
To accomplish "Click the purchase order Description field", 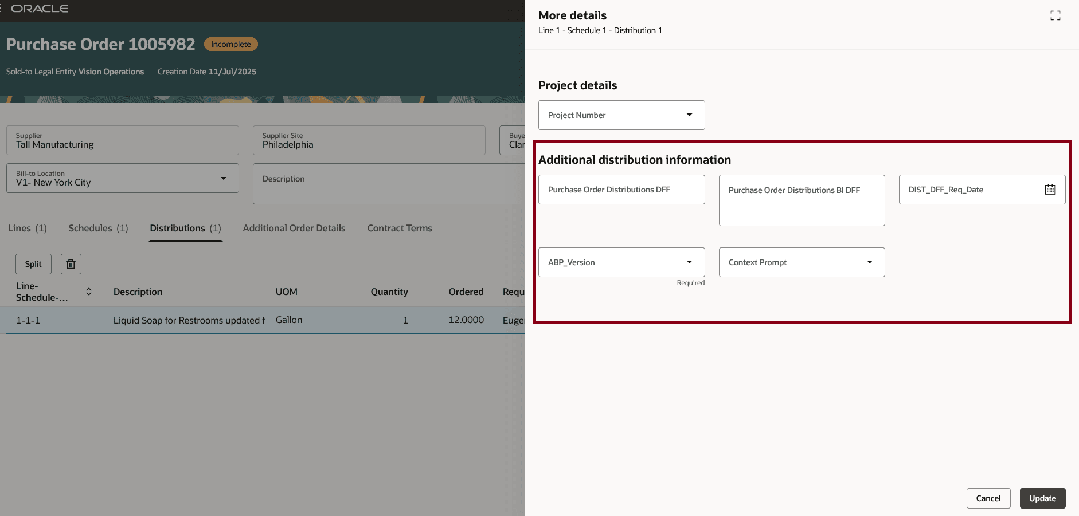I will coord(389,184).
